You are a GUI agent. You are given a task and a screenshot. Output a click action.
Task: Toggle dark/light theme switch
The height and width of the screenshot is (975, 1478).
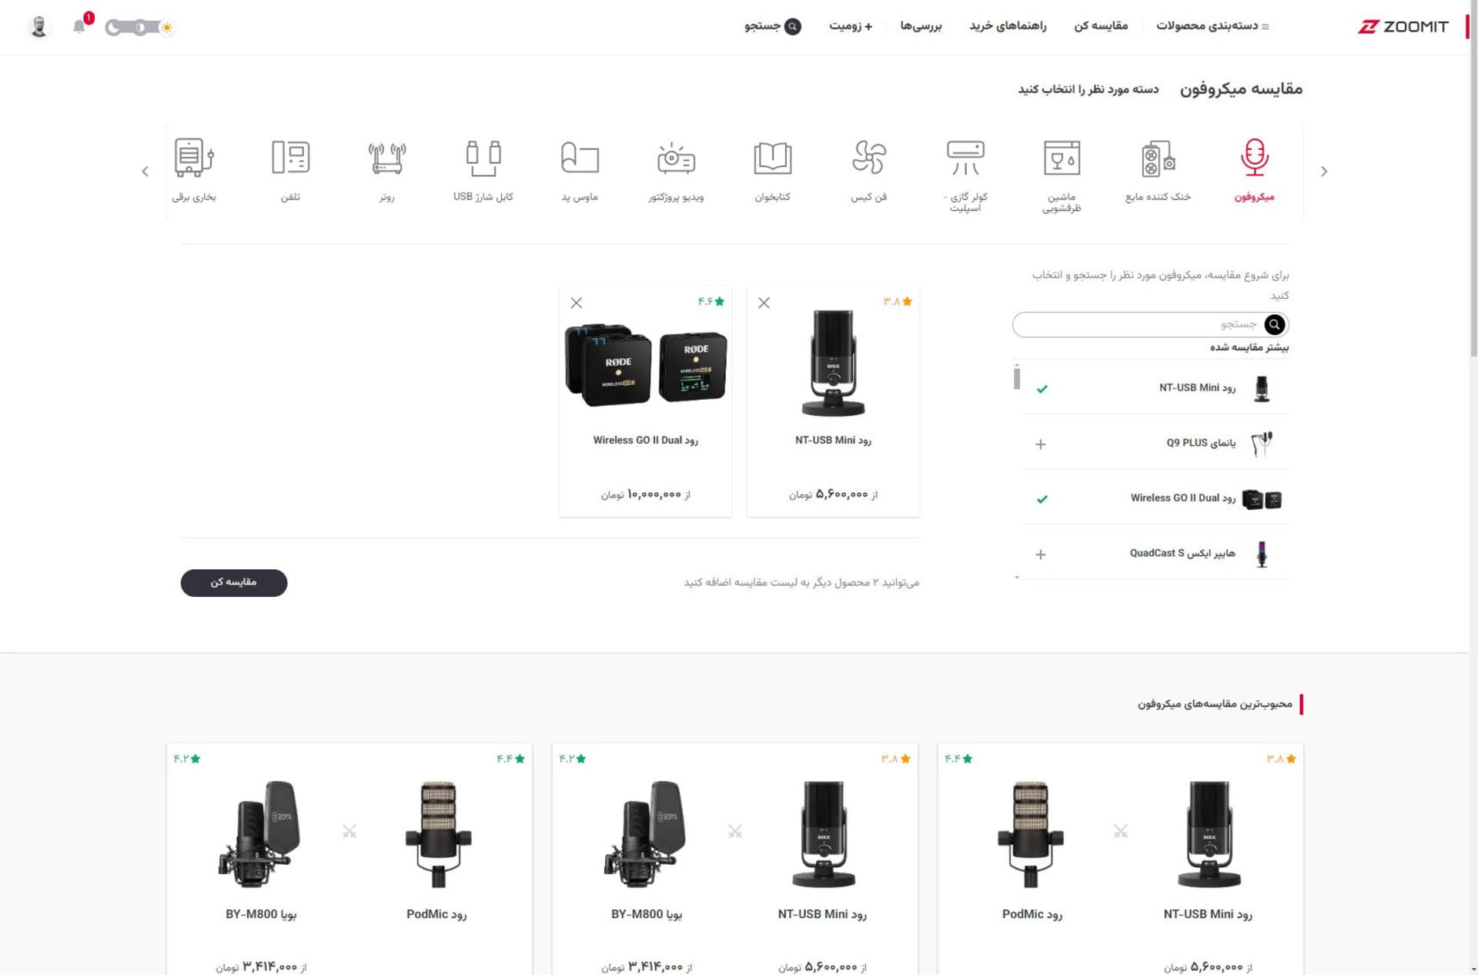tap(139, 28)
